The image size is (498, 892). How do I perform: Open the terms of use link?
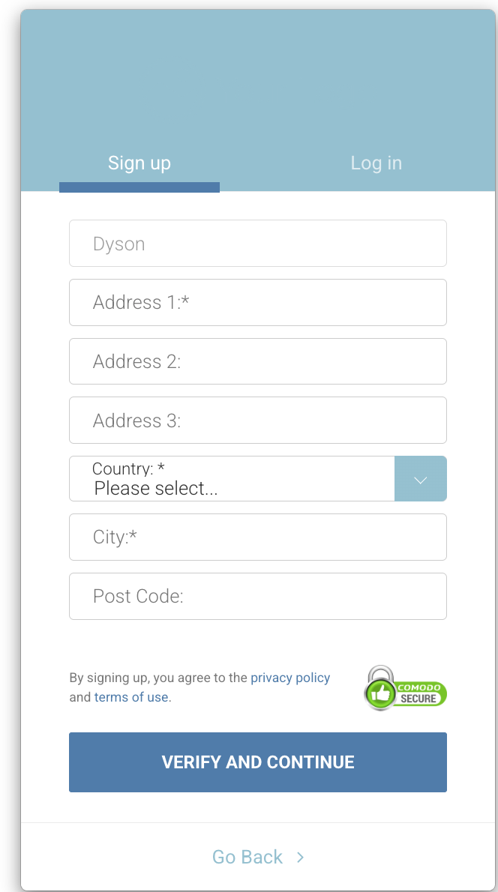pyautogui.click(x=131, y=697)
